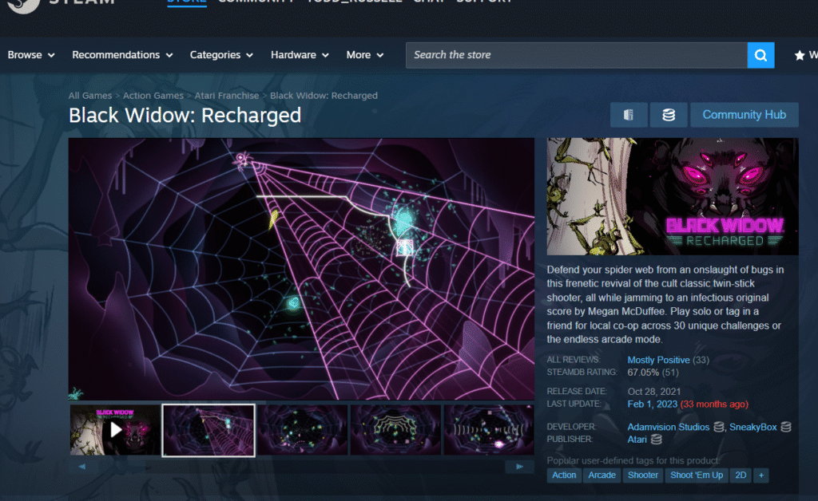Image resolution: width=818 pixels, height=501 pixels.
Task: Add a tag with the plus button
Action: tap(761, 475)
